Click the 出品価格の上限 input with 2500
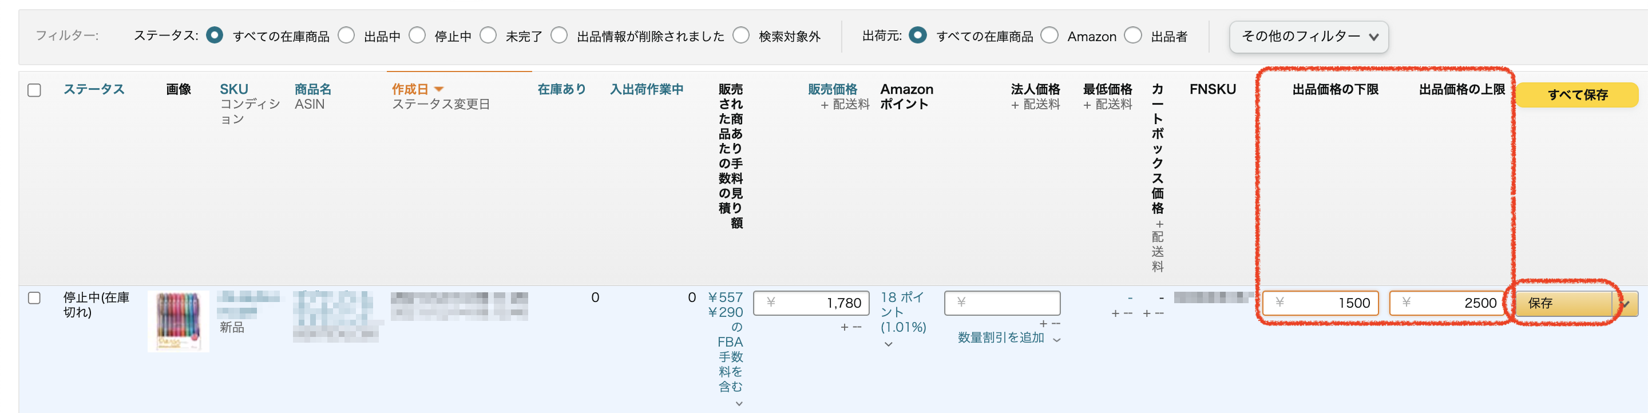The width and height of the screenshot is (1648, 413). pyautogui.click(x=1447, y=303)
